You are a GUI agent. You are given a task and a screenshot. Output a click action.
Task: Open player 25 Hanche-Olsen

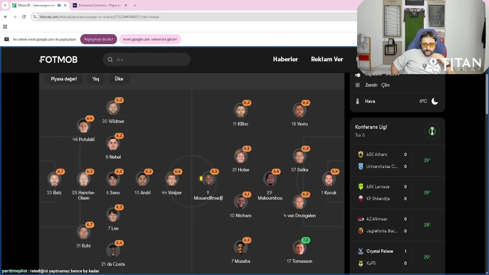pos(84,185)
